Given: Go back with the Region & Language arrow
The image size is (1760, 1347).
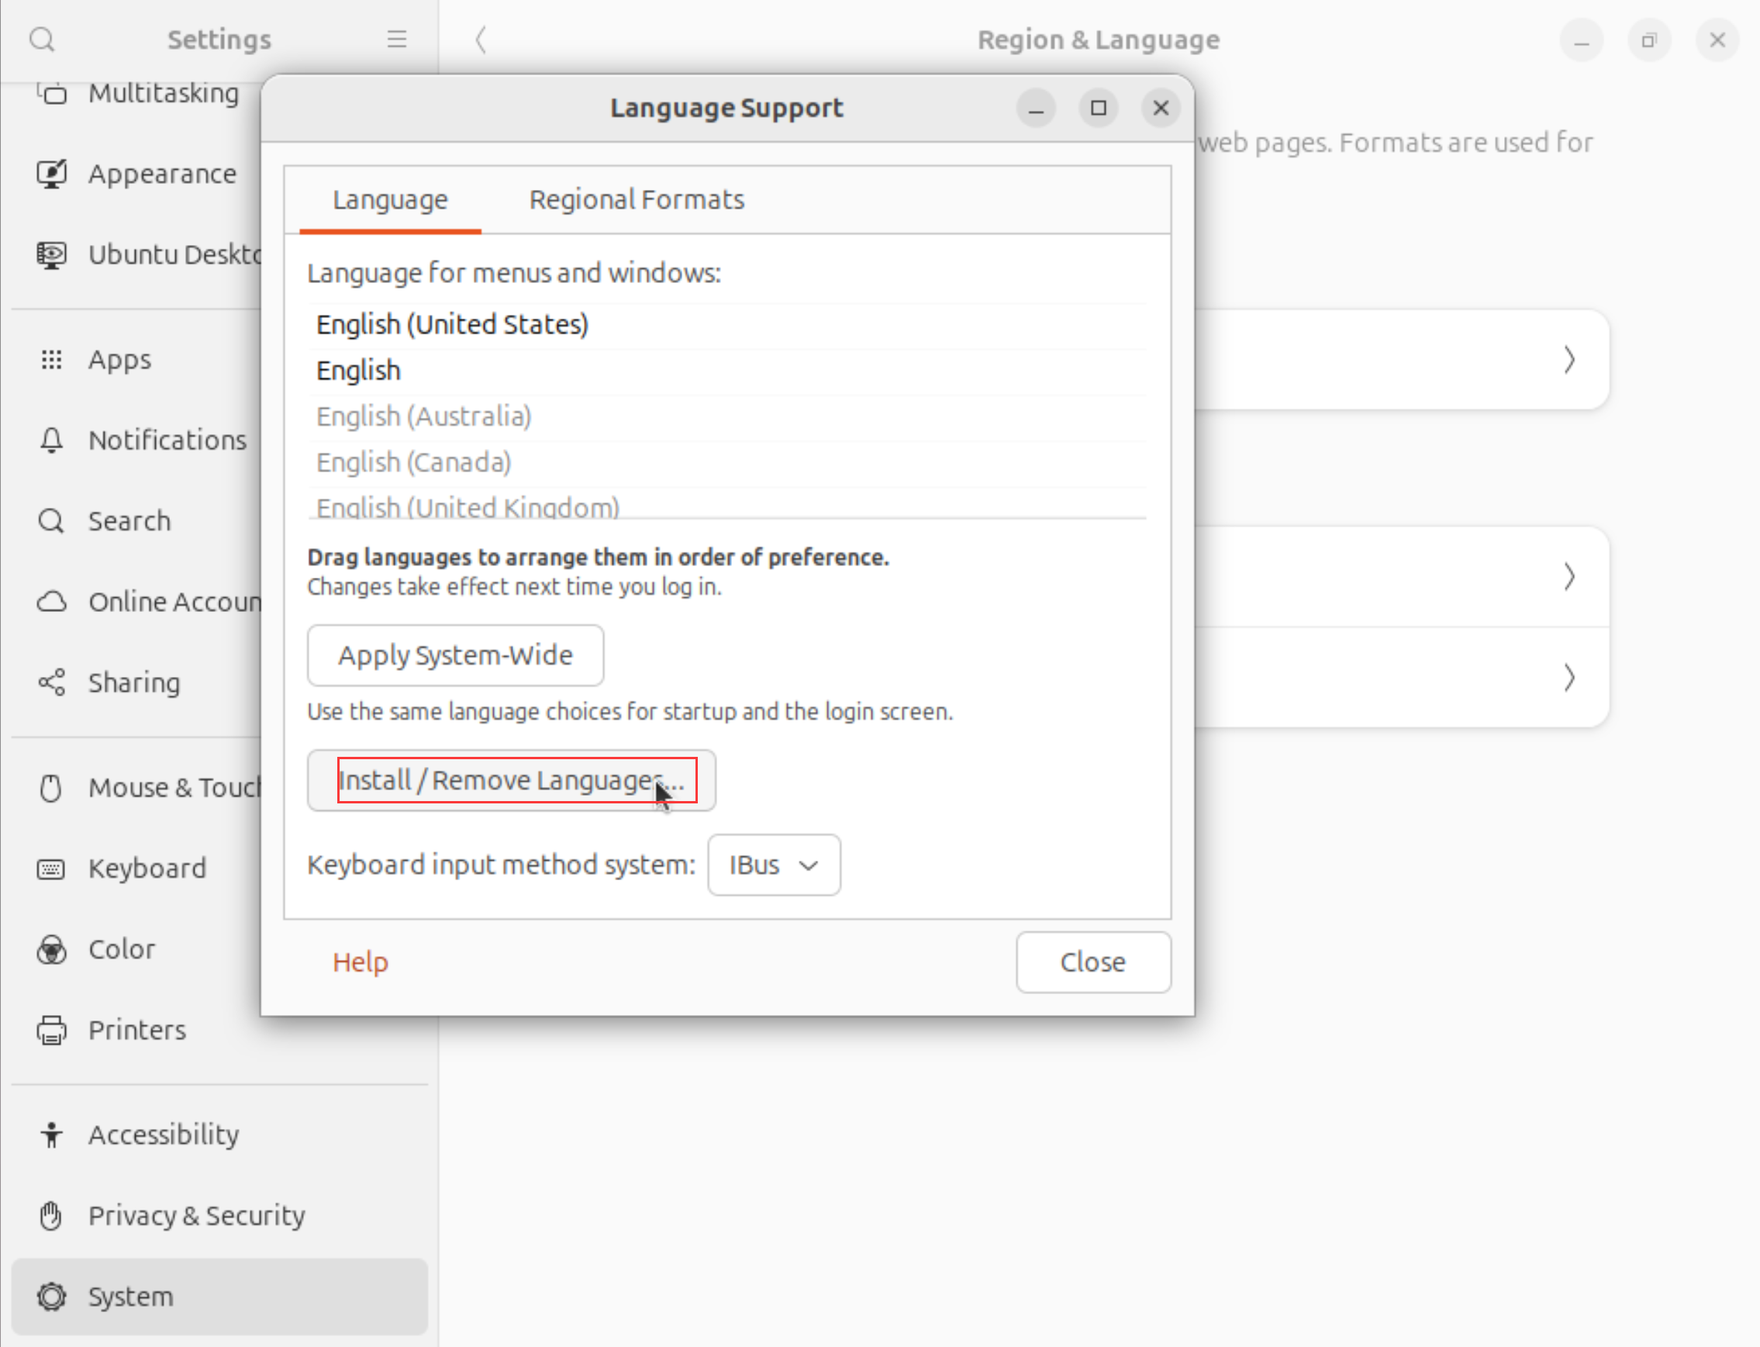Looking at the screenshot, I should tap(481, 40).
